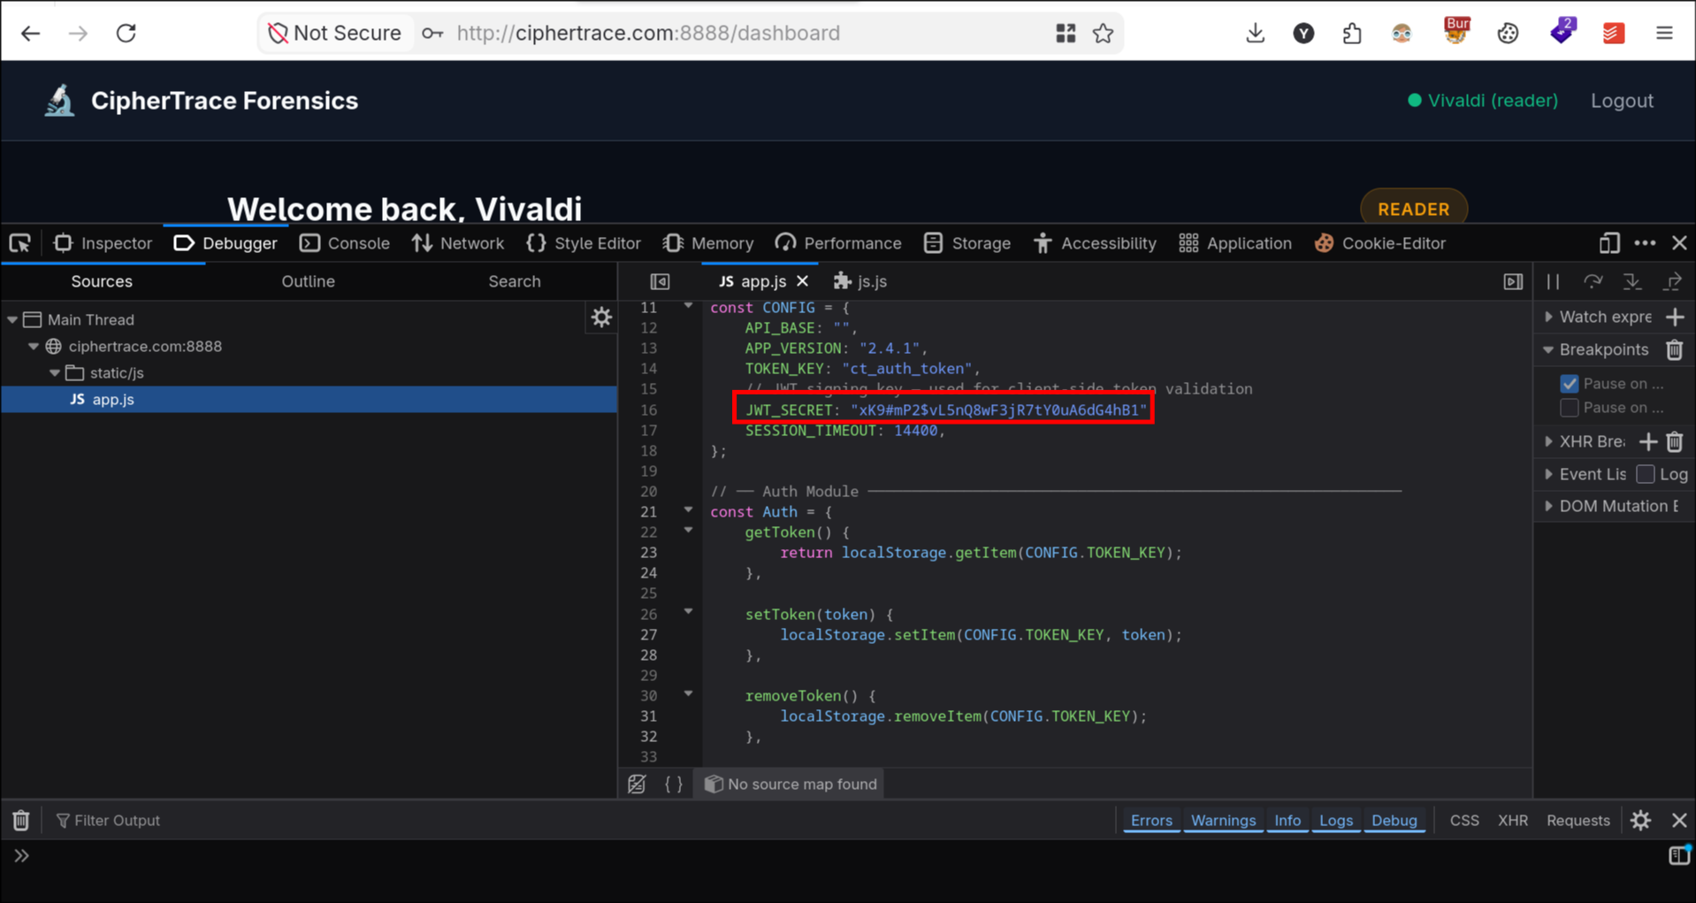Open debugger sources settings gear
Image resolution: width=1696 pixels, height=903 pixels.
tap(601, 318)
